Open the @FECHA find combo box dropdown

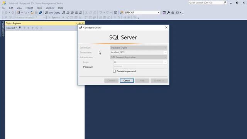tap(159, 13)
